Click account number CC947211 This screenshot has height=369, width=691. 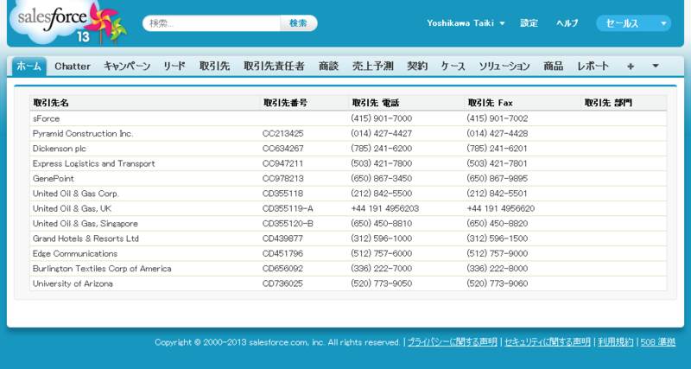(x=283, y=163)
